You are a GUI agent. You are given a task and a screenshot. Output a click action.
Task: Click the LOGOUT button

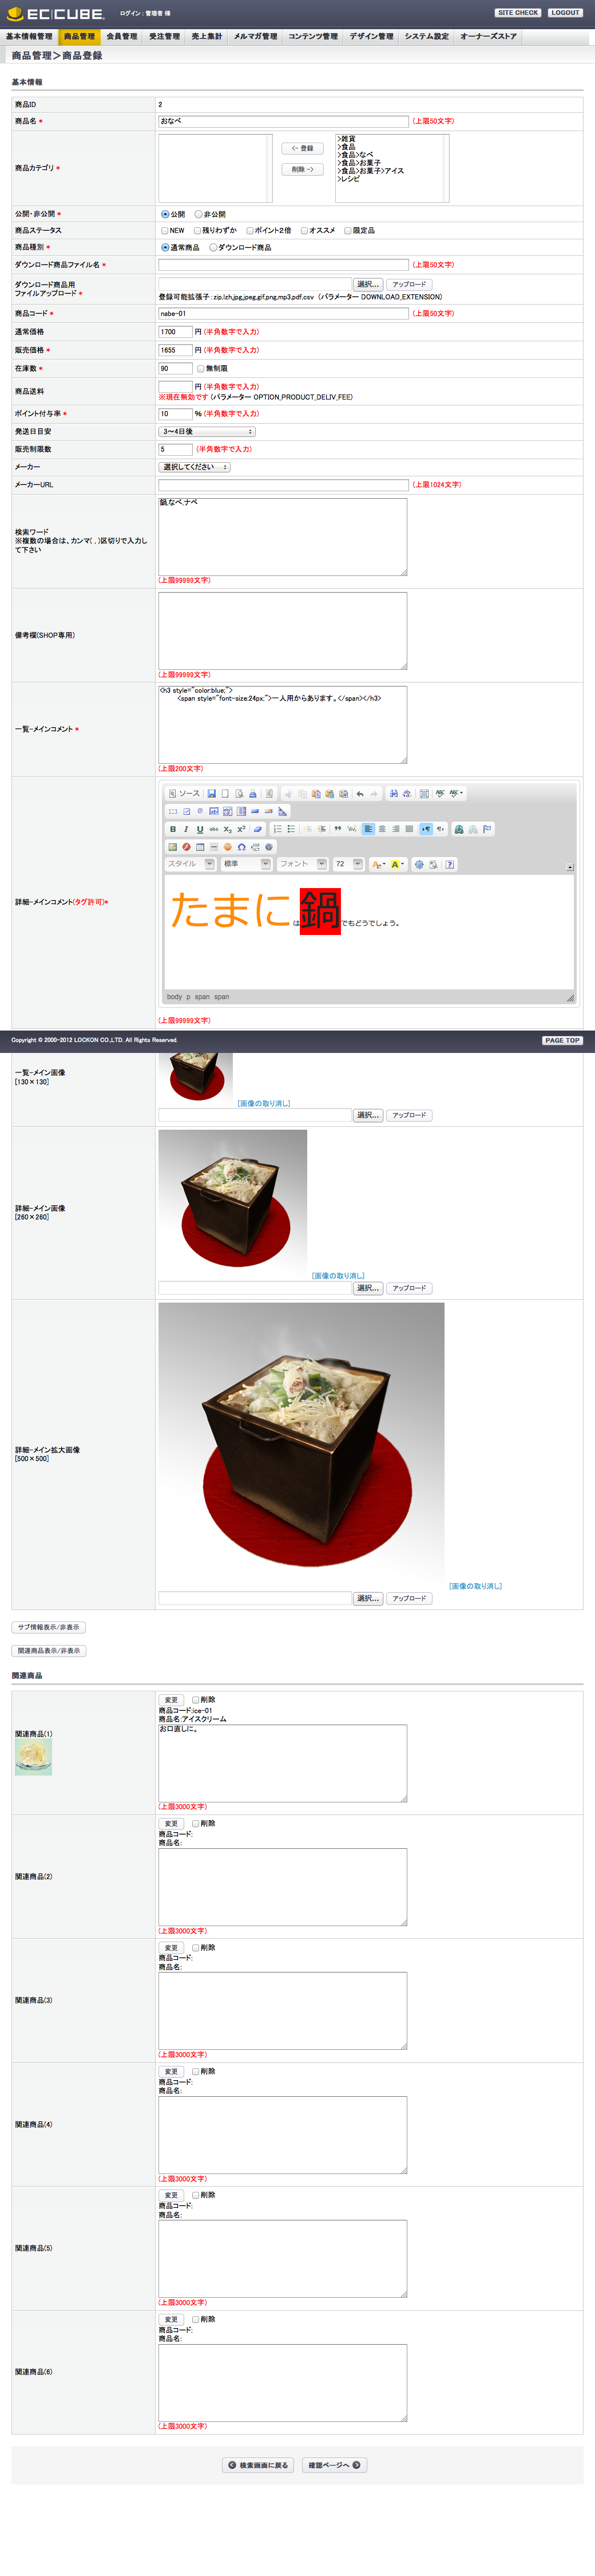tap(565, 13)
